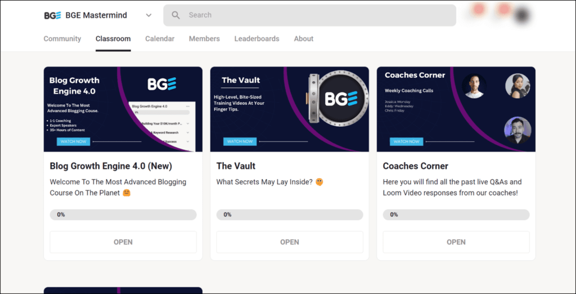Go to the Members tab
576x294 pixels.
(x=204, y=39)
